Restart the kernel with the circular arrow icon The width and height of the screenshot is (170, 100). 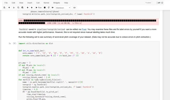point(49,7)
